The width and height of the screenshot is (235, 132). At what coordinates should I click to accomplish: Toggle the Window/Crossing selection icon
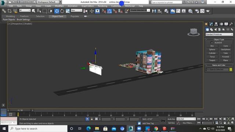point(50,11)
